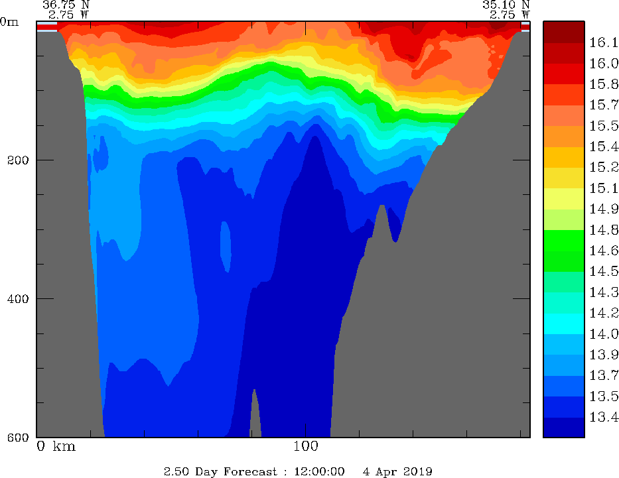Screen dimensions: 619x478
Task: Click the 16.1 color scale label
Action: pos(604,42)
